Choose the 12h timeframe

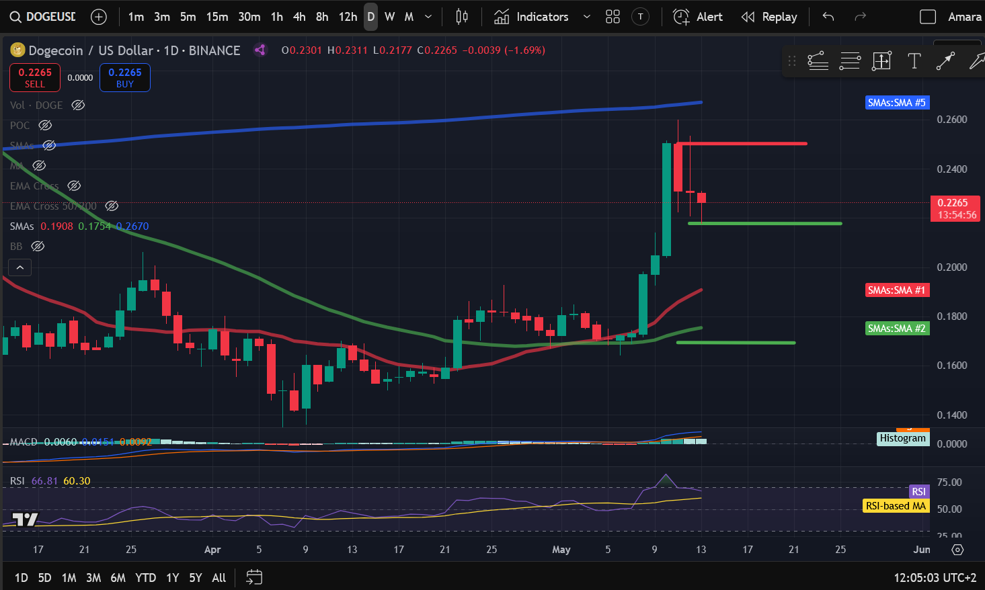348,17
